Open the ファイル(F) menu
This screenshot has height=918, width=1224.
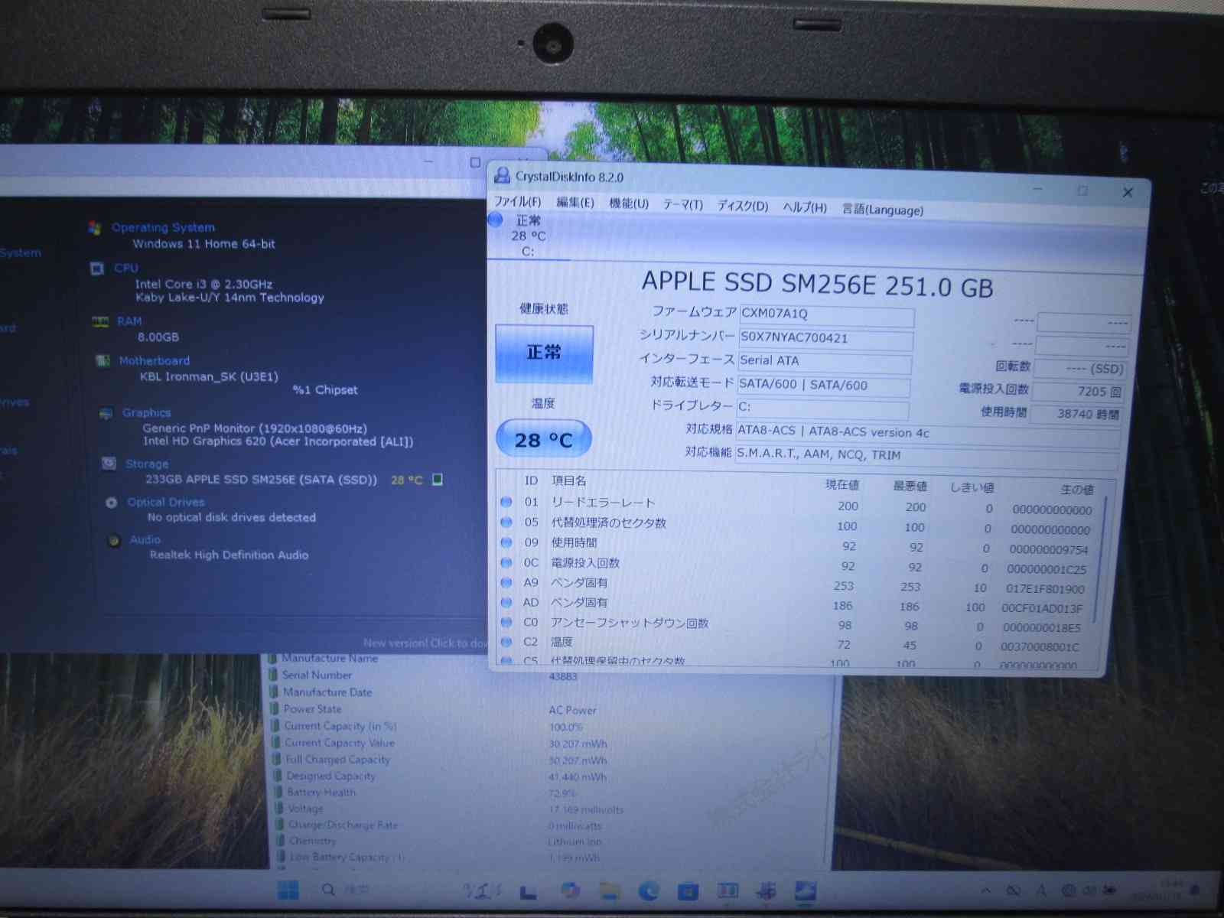(517, 202)
